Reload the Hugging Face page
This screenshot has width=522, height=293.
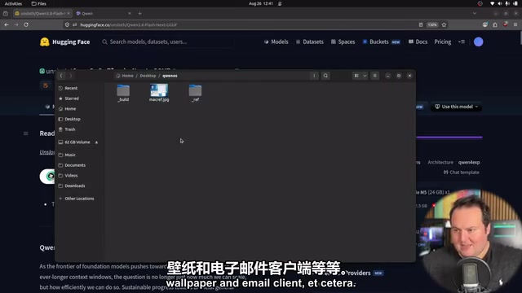coord(26,24)
